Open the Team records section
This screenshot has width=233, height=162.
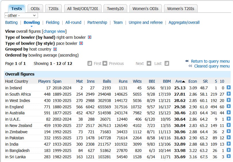[x=118, y=22]
